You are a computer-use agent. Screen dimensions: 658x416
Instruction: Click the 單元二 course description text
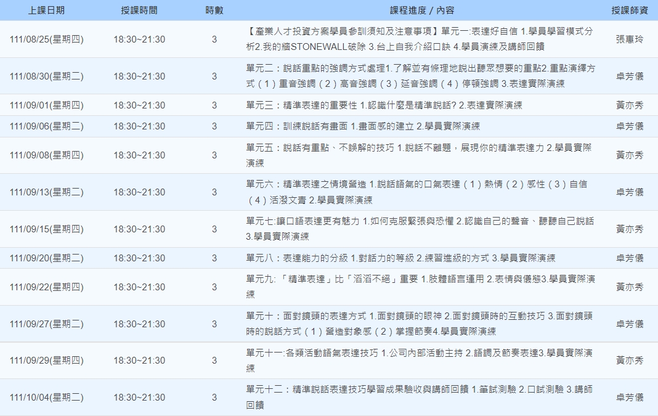coord(421,76)
